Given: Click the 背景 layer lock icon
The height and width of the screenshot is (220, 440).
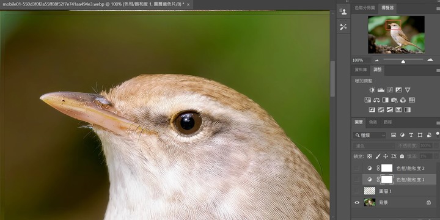Looking at the screenshot, I should (428, 202).
